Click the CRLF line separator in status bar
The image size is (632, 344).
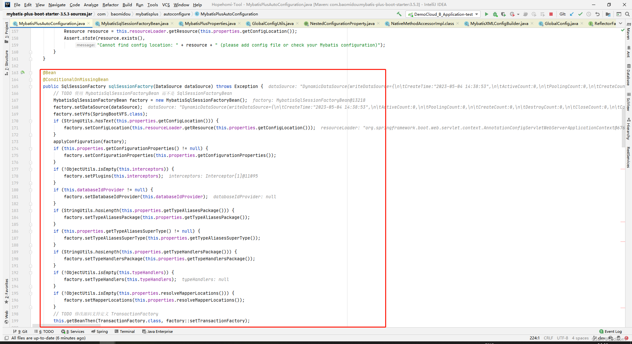coord(548,338)
